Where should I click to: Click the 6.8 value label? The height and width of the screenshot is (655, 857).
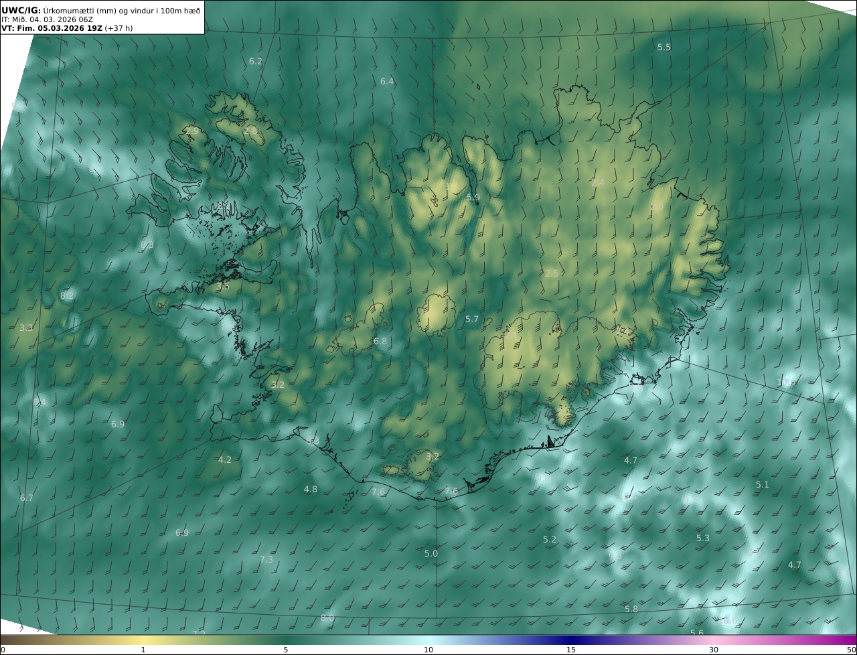380,341
